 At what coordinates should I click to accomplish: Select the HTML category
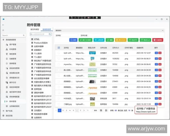(37, 39)
